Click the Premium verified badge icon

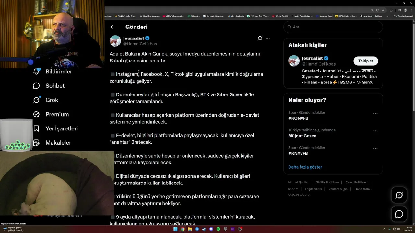[x=36, y=114]
